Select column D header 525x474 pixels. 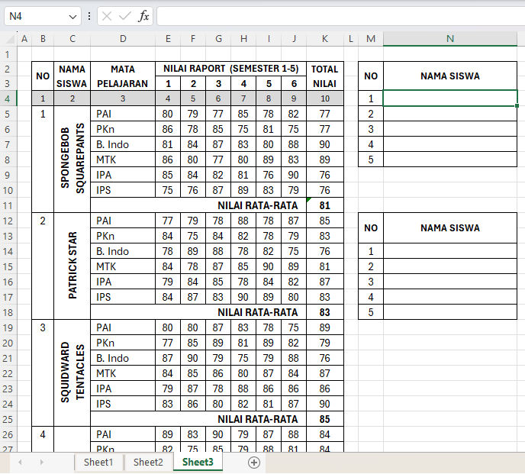click(x=123, y=39)
